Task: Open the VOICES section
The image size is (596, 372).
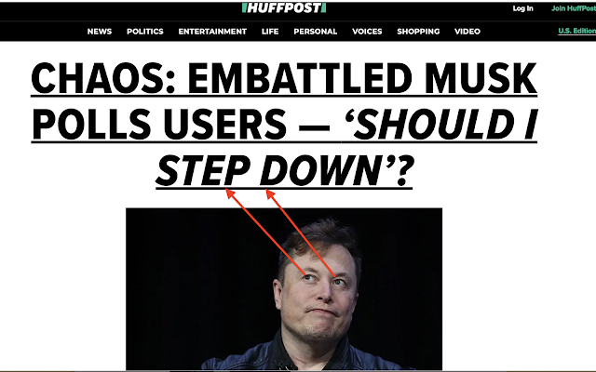Action: [x=367, y=32]
